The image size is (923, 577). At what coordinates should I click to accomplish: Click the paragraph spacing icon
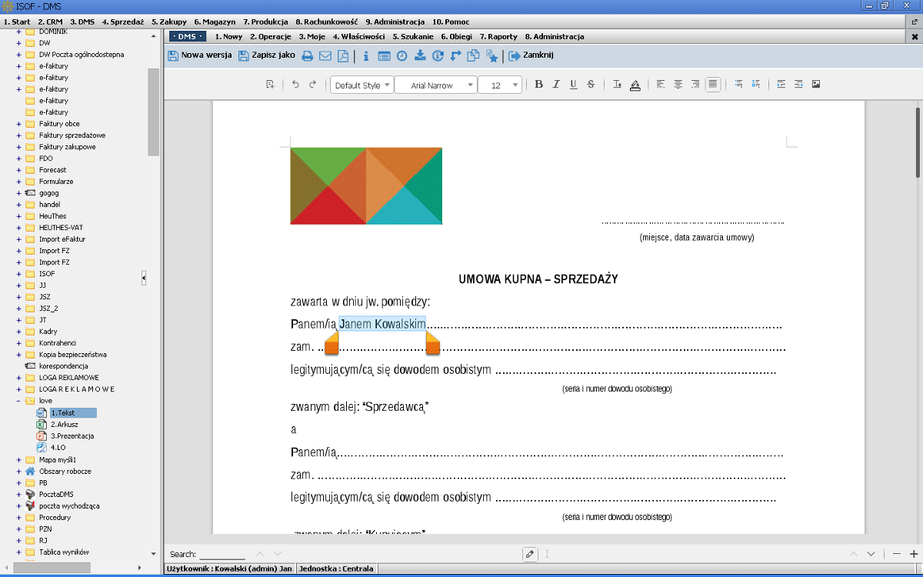coord(756,85)
